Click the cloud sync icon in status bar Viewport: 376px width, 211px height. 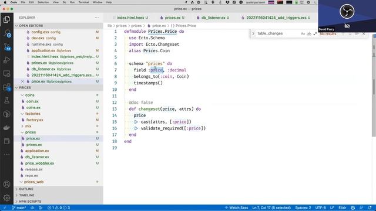click(x=32, y=207)
